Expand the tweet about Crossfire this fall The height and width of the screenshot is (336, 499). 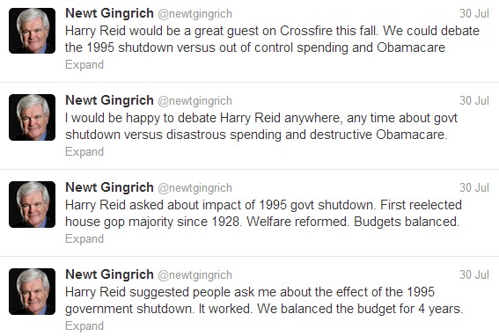(84, 64)
